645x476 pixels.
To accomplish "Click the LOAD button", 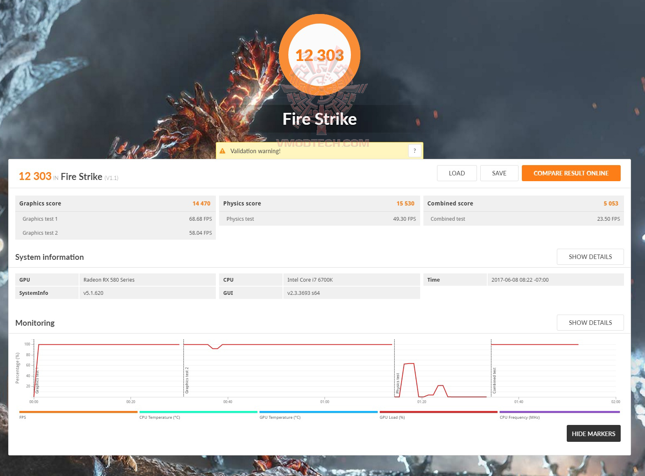I will tap(457, 173).
